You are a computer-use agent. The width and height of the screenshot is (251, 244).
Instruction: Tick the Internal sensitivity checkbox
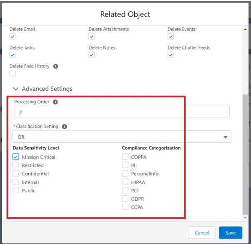tap(16, 182)
